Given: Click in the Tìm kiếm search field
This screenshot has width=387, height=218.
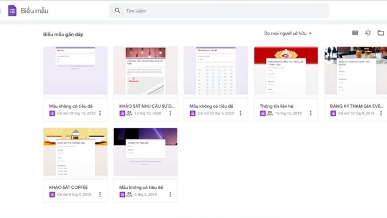Looking at the screenshot, I should [223, 11].
